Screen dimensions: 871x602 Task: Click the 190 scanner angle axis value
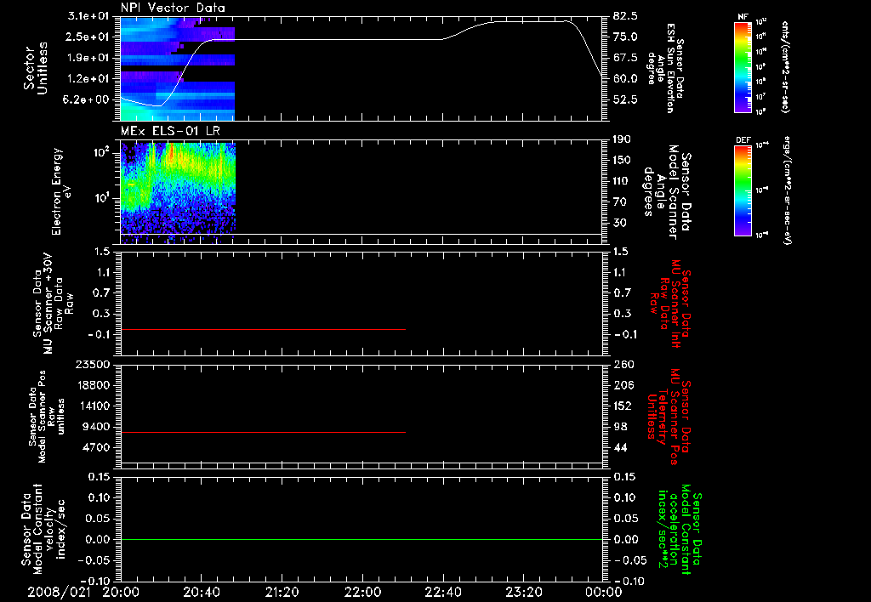[622, 139]
